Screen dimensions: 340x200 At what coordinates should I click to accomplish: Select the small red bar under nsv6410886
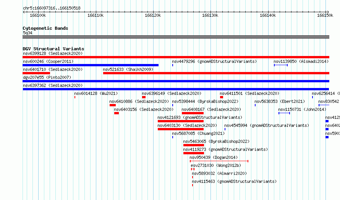113,105
